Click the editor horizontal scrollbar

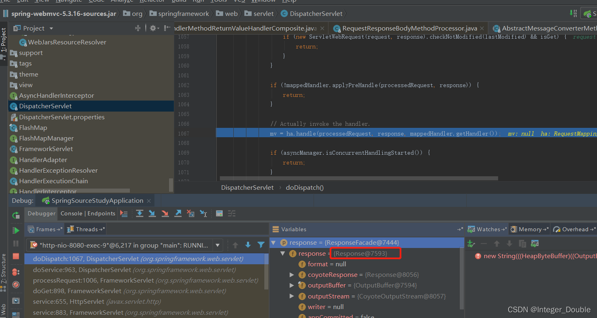point(358,178)
